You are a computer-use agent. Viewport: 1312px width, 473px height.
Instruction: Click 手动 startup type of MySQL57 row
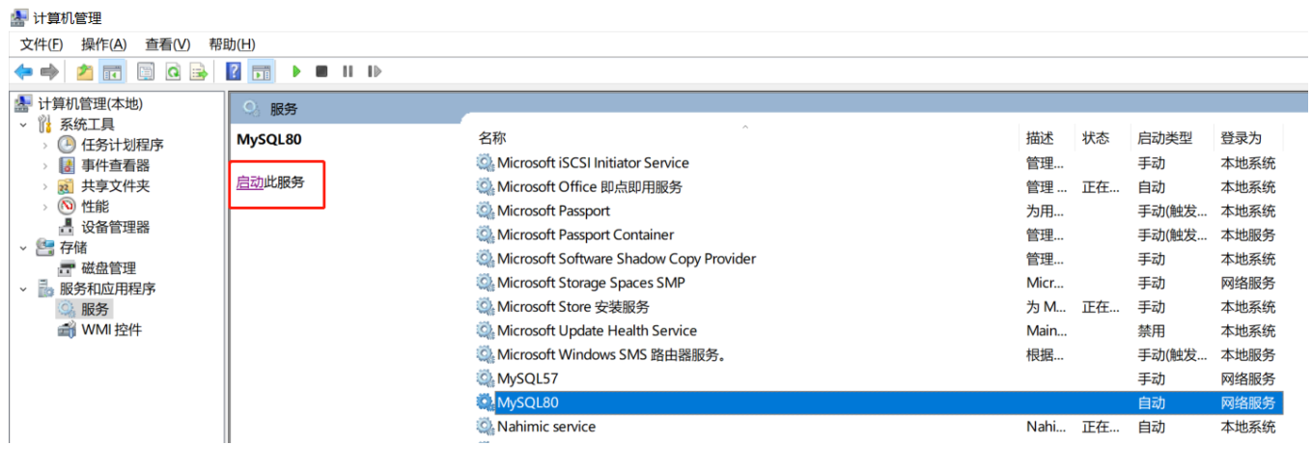1151,378
